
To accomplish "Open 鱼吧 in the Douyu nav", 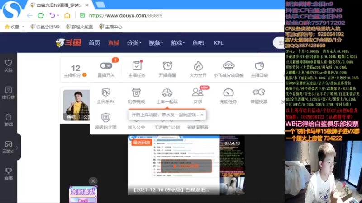I will [198, 43].
